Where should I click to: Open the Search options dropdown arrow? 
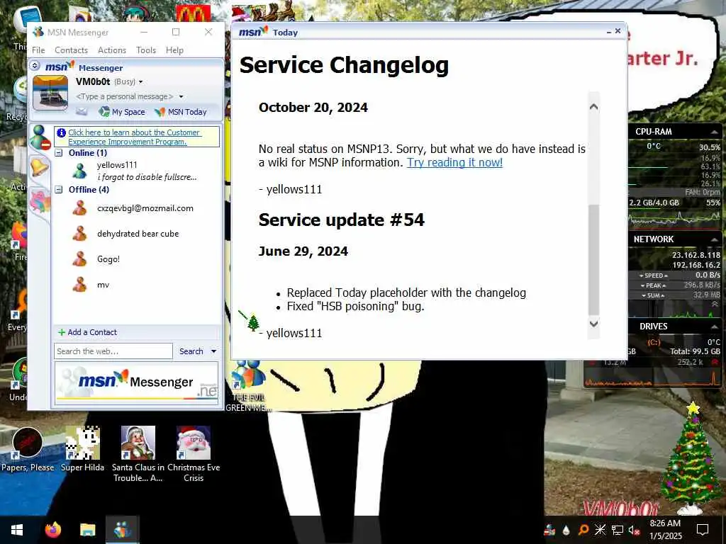(214, 351)
